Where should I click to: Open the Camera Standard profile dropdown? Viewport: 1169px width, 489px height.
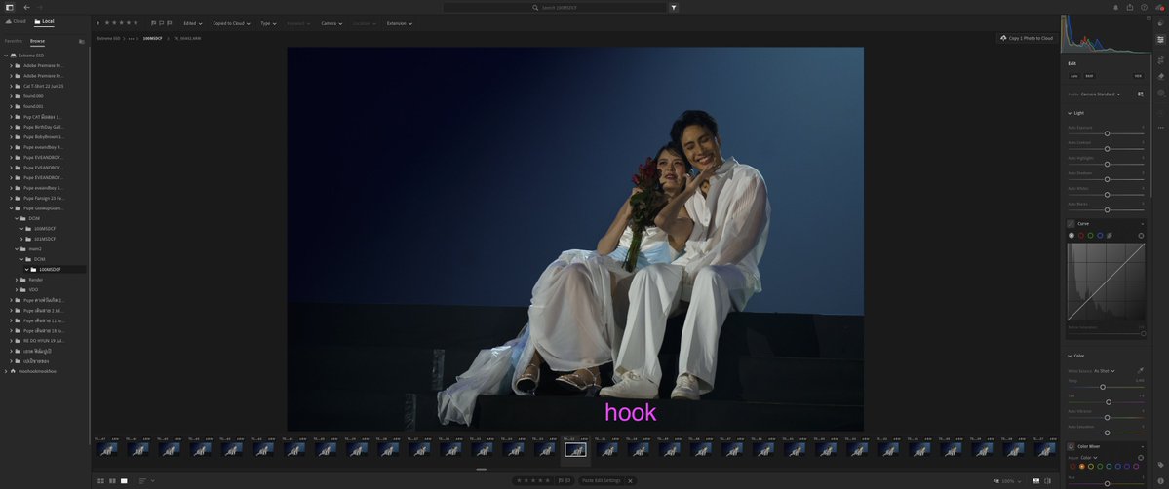point(1101,94)
